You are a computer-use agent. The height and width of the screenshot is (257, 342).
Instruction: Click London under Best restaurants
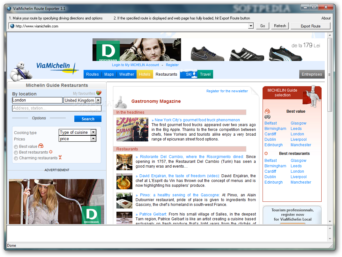click(x=297, y=171)
